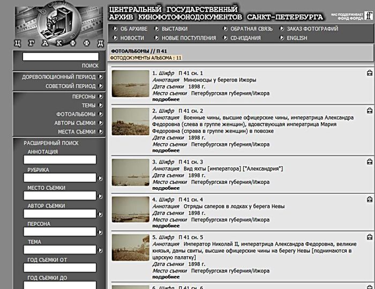Open СОВЕТСКИЙ ПЕРИОД section link

pyautogui.click(x=71, y=86)
